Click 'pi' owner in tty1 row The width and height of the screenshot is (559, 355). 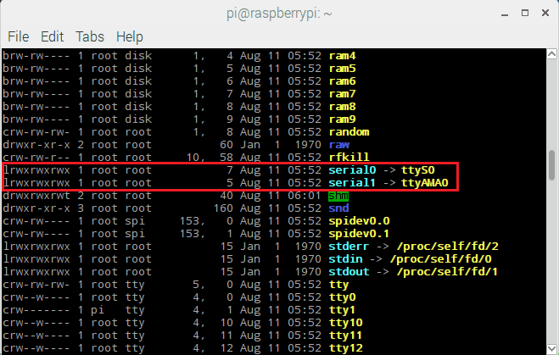[98, 310]
